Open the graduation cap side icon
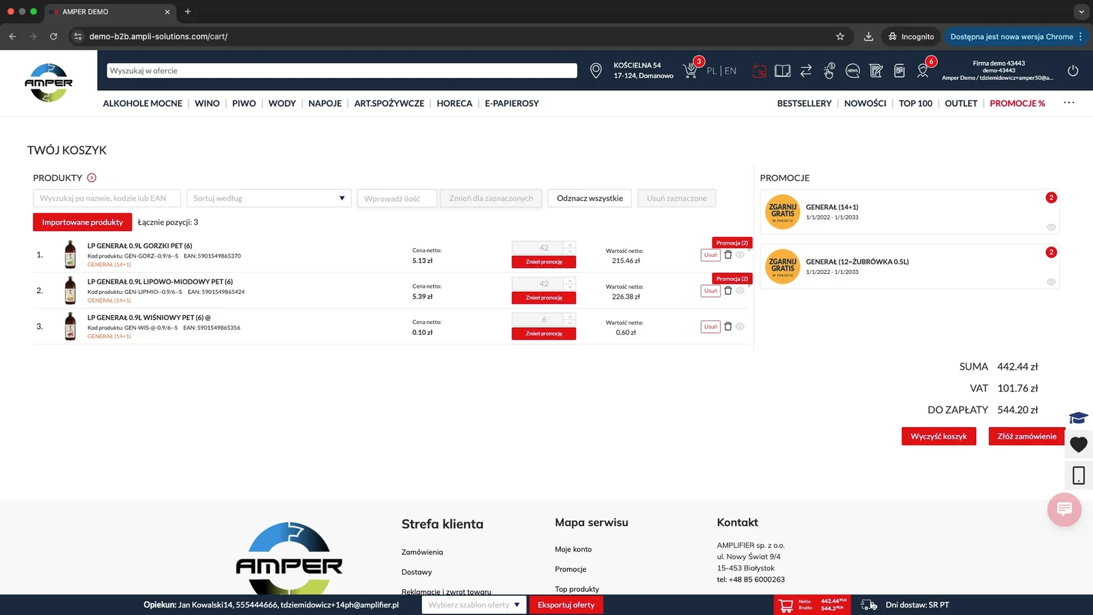The height and width of the screenshot is (615, 1093). pos(1079,418)
